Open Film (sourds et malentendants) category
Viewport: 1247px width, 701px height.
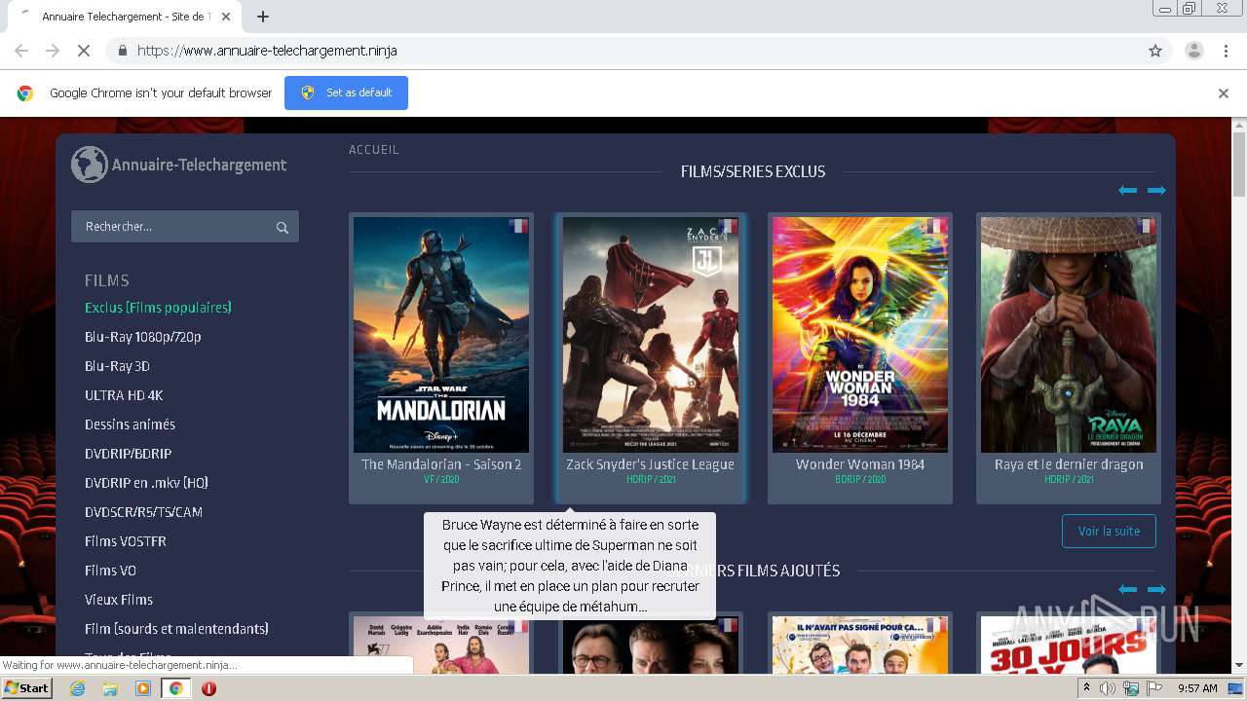click(176, 629)
